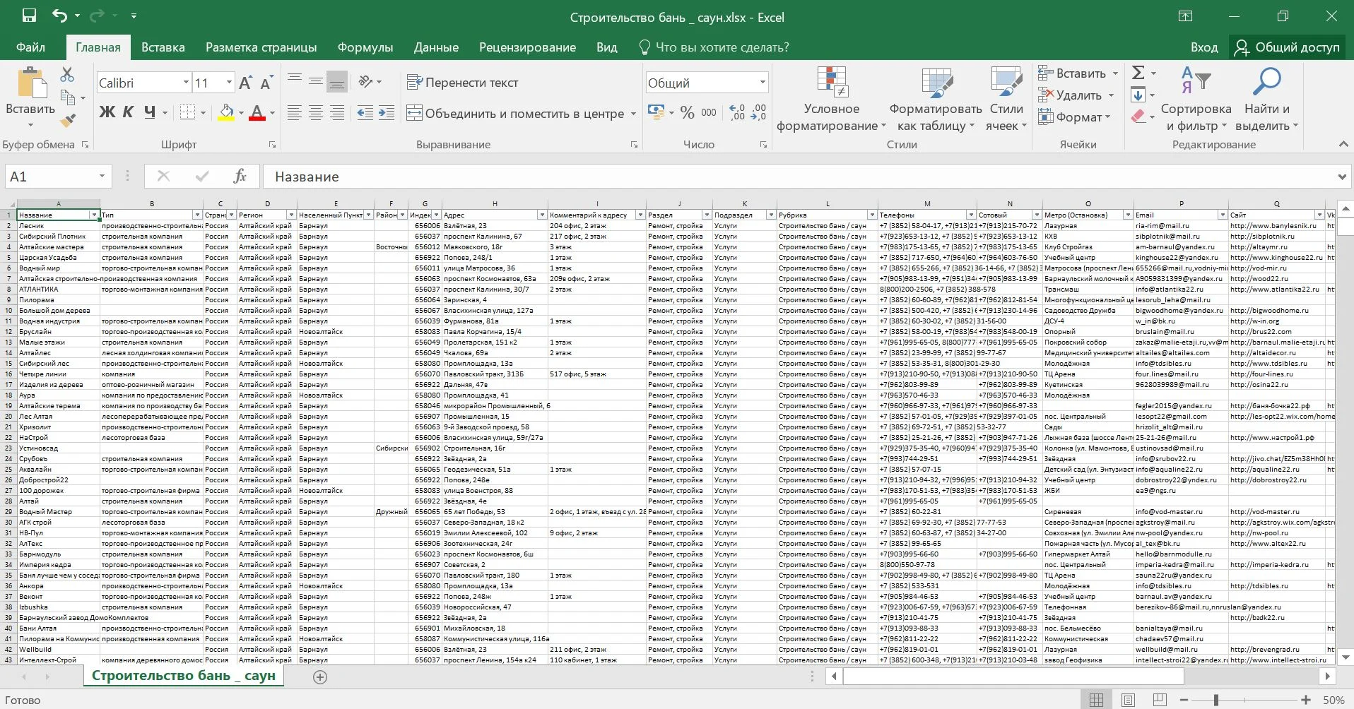Image resolution: width=1354 pixels, height=709 pixels.
Task: Apply yellow fill color bucket
Action: tap(226, 112)
